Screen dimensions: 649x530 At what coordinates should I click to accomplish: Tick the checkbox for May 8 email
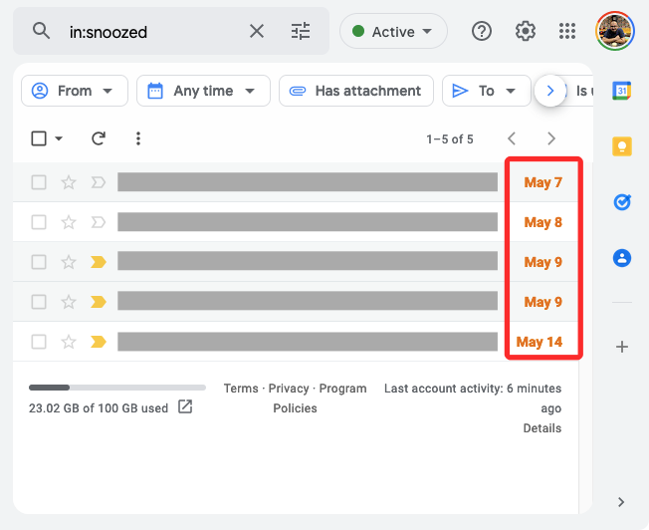[39, 222]
